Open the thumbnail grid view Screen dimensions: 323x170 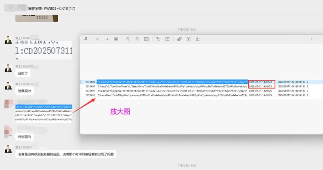pos(116,39)
